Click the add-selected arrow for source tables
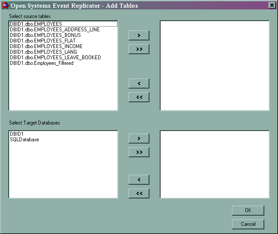 click(139, 35)
